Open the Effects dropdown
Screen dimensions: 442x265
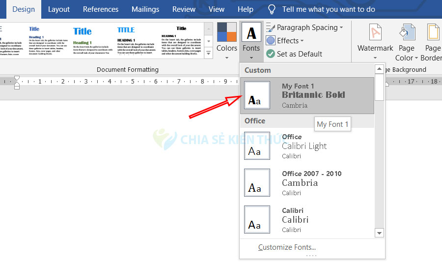pos(285,41)
